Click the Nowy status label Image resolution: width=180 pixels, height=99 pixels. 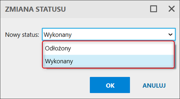coord(22,35)
